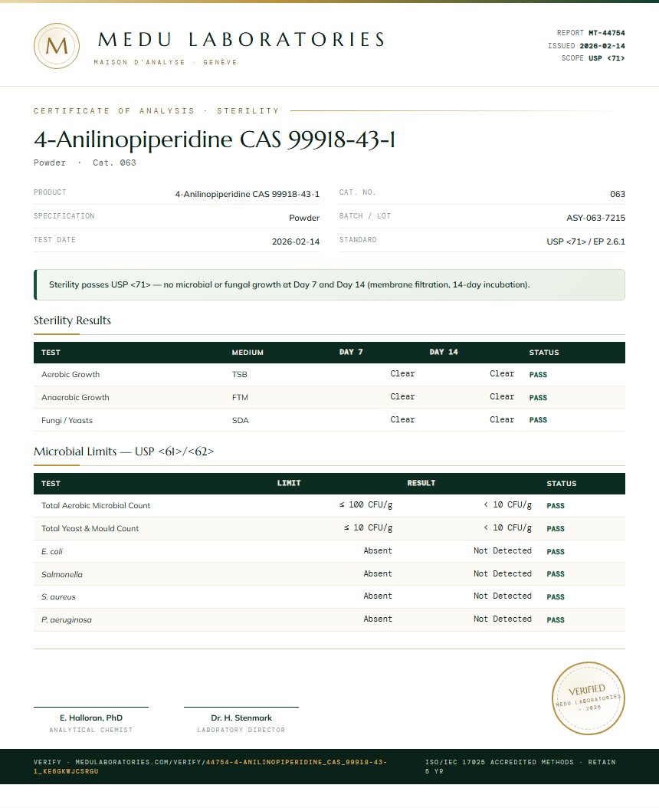This screenshot has height=808, width=659.
Task: Click Day 14 Clear for Fungi / Yeasts
Action: (502, 419)
